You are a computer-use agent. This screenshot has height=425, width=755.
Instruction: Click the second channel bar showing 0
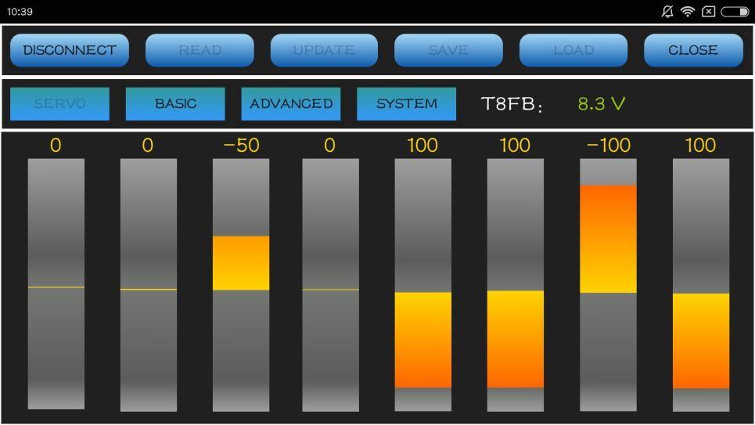[148, 284]
